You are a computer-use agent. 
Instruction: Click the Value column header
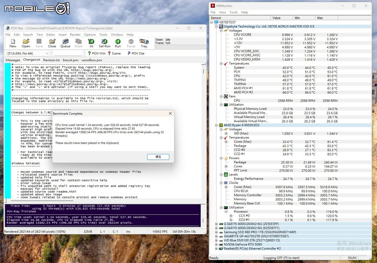coord(282,18)
